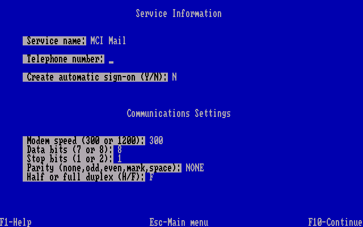Click the Parity options label
This screenshot has height=227, width=363.
tap(102, 168)
